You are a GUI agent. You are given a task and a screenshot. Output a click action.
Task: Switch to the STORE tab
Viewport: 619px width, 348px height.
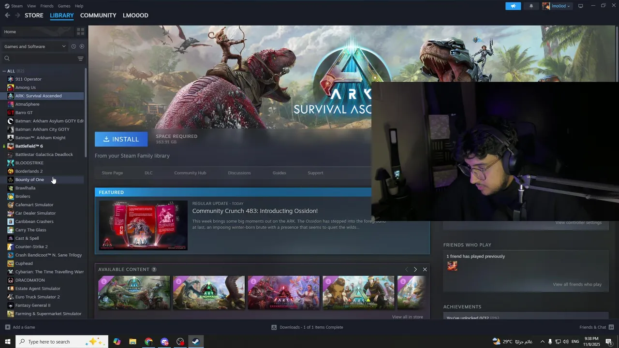pos(34,15)
